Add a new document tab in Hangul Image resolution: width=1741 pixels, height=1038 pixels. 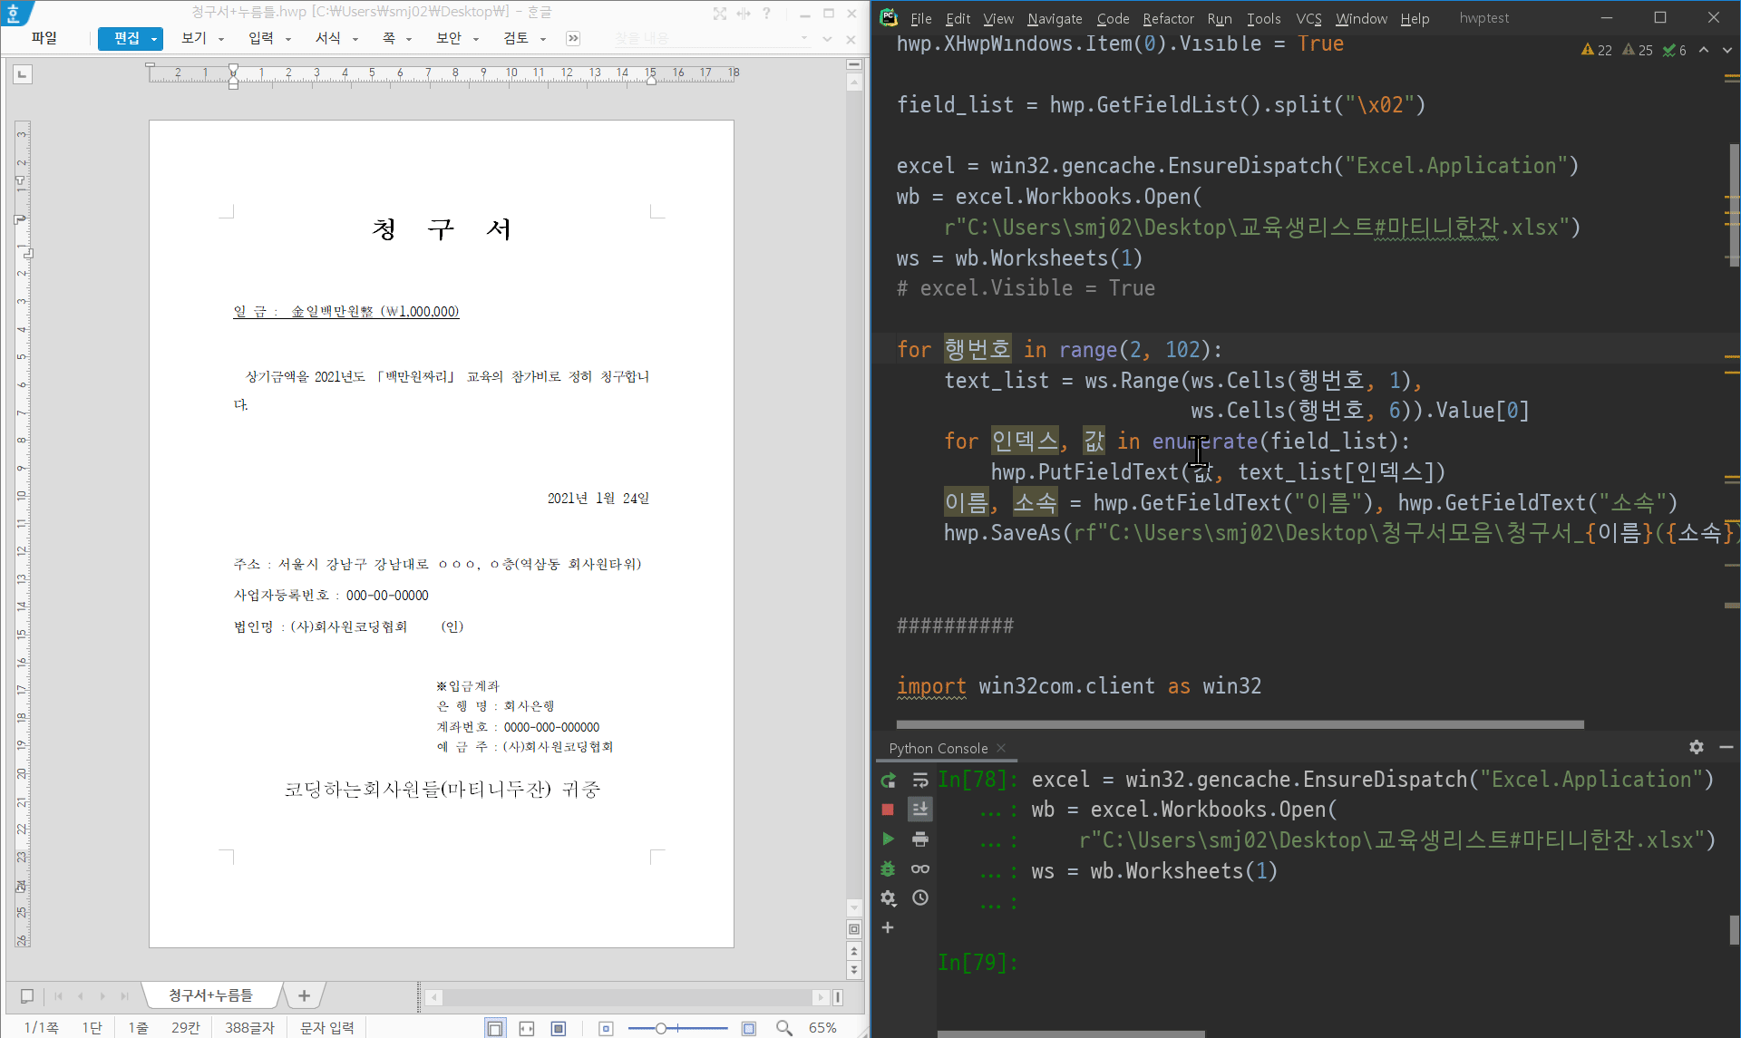(304, 995)
